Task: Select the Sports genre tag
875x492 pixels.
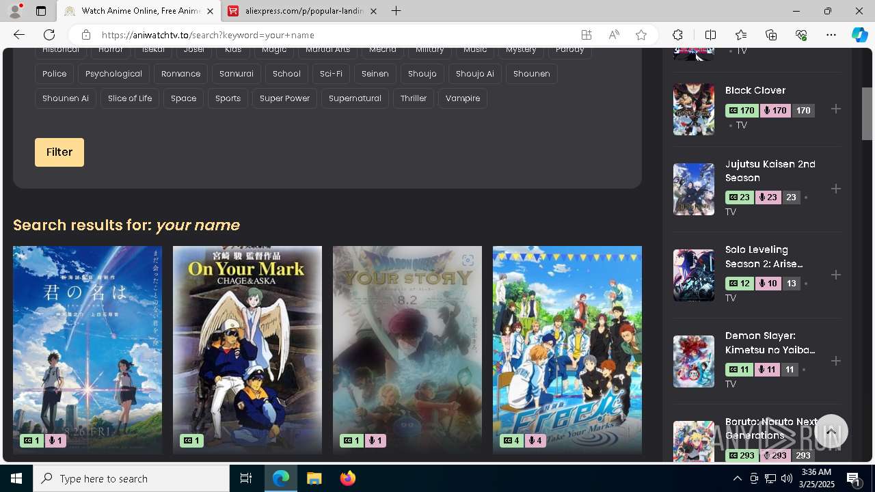Action: [x=228, y=98]
